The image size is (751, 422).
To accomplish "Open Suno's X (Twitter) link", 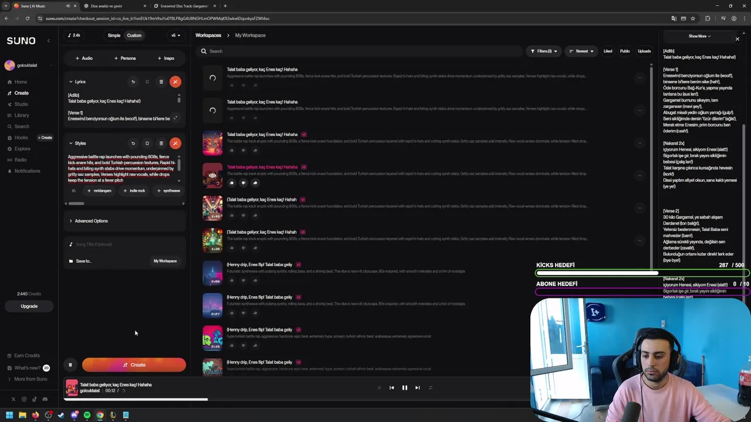I will point(13,399).
